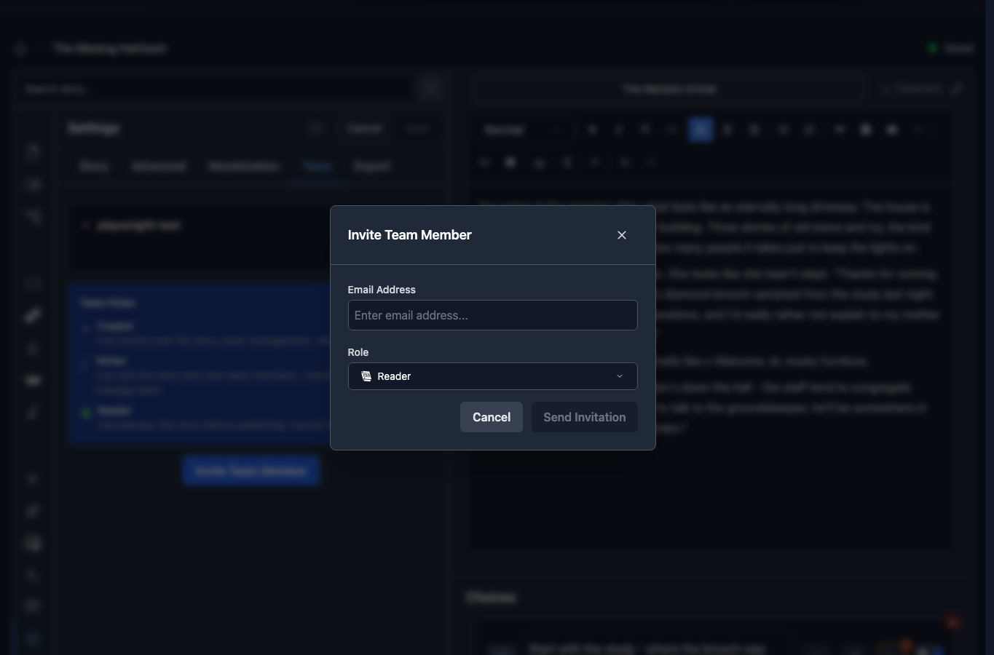Apply italic formatting to editor text

(618, 129)
